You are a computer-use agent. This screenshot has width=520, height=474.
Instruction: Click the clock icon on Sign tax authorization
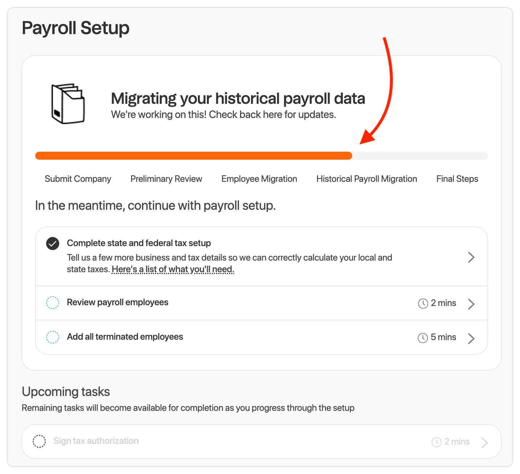tap(436, 442)
